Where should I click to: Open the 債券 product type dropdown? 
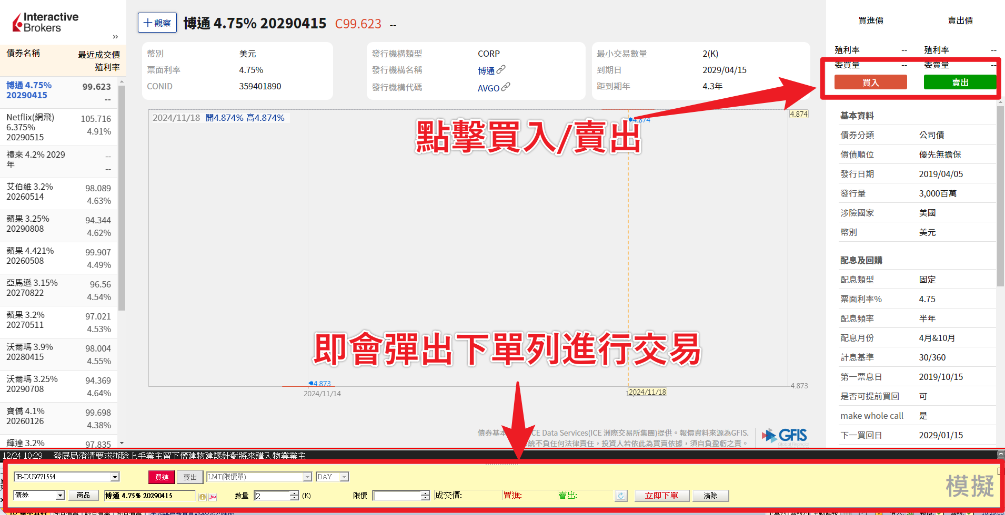tap(39, 495)
